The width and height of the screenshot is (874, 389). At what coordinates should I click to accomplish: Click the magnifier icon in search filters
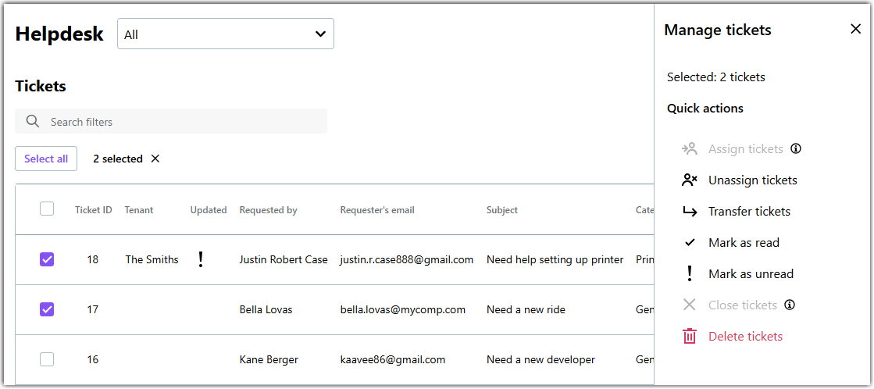click(x=33, y=122)
